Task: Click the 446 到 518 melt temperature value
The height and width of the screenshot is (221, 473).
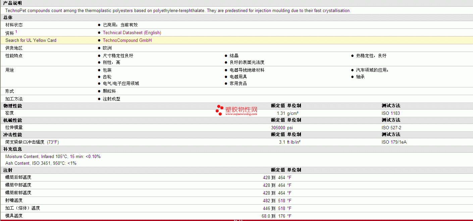Action: pos(274,208)
